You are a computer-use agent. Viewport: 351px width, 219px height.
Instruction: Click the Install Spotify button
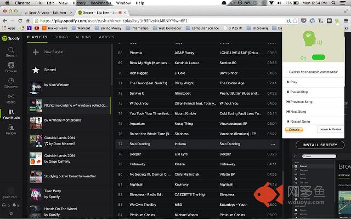coord(320,145)
